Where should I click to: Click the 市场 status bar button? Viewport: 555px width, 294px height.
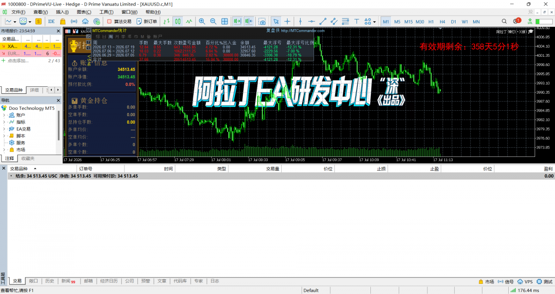tap(486, 281)
